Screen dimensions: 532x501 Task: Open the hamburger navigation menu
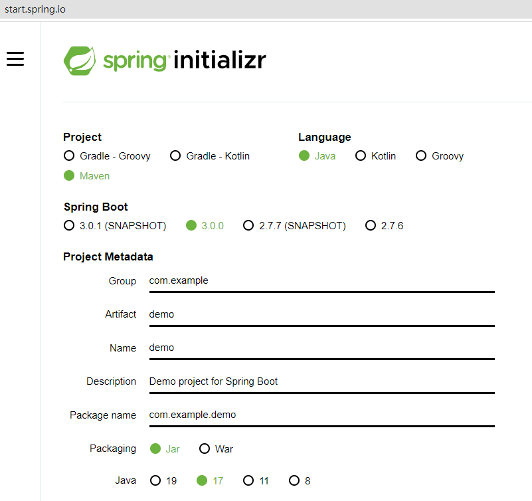coord(15,58)
